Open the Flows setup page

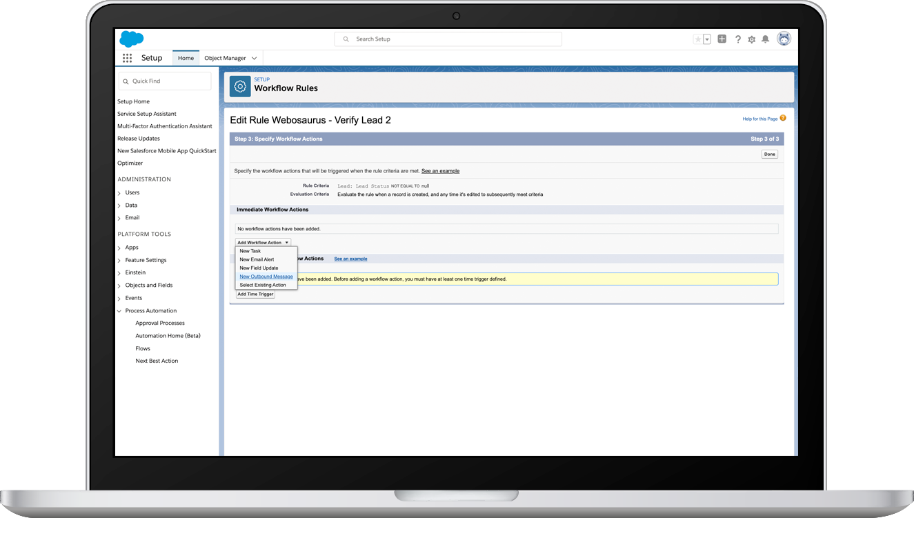point(143,348)
